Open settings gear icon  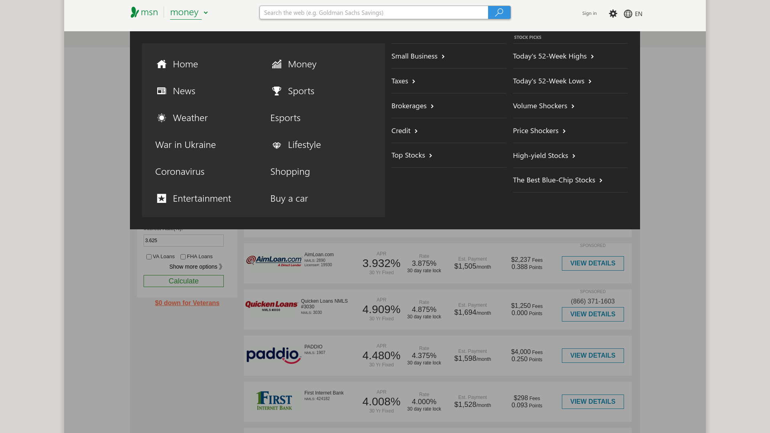tap(613, 14)
